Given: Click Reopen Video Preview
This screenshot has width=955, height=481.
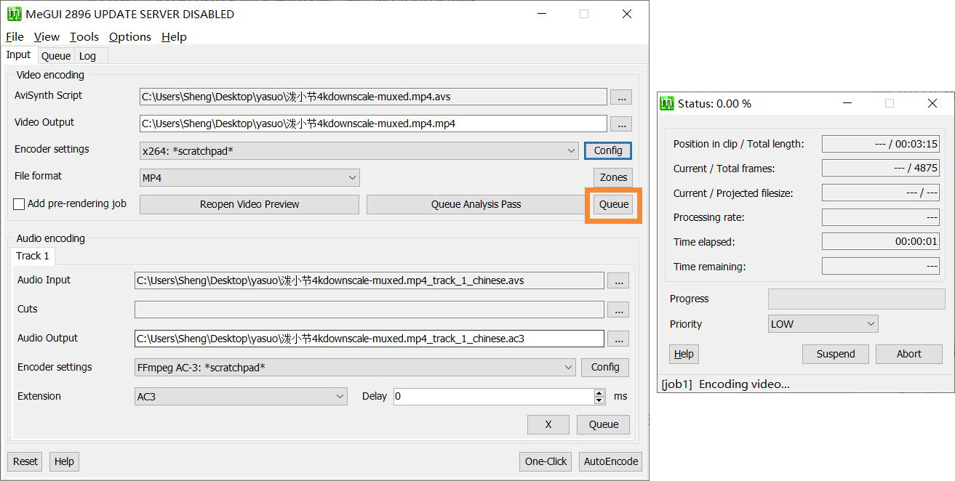Looking at the screenshot, I should (249, 204).
